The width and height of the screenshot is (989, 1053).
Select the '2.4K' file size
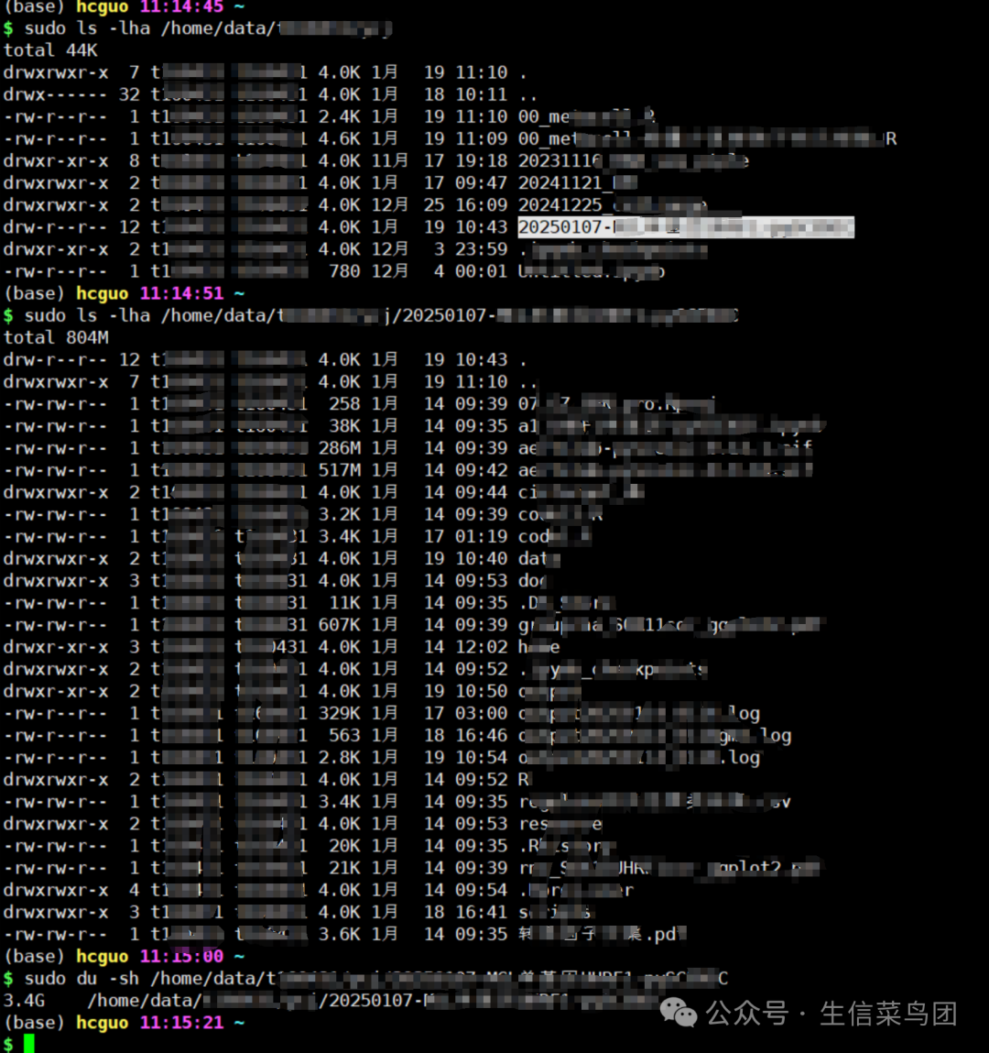click(339, 117)
